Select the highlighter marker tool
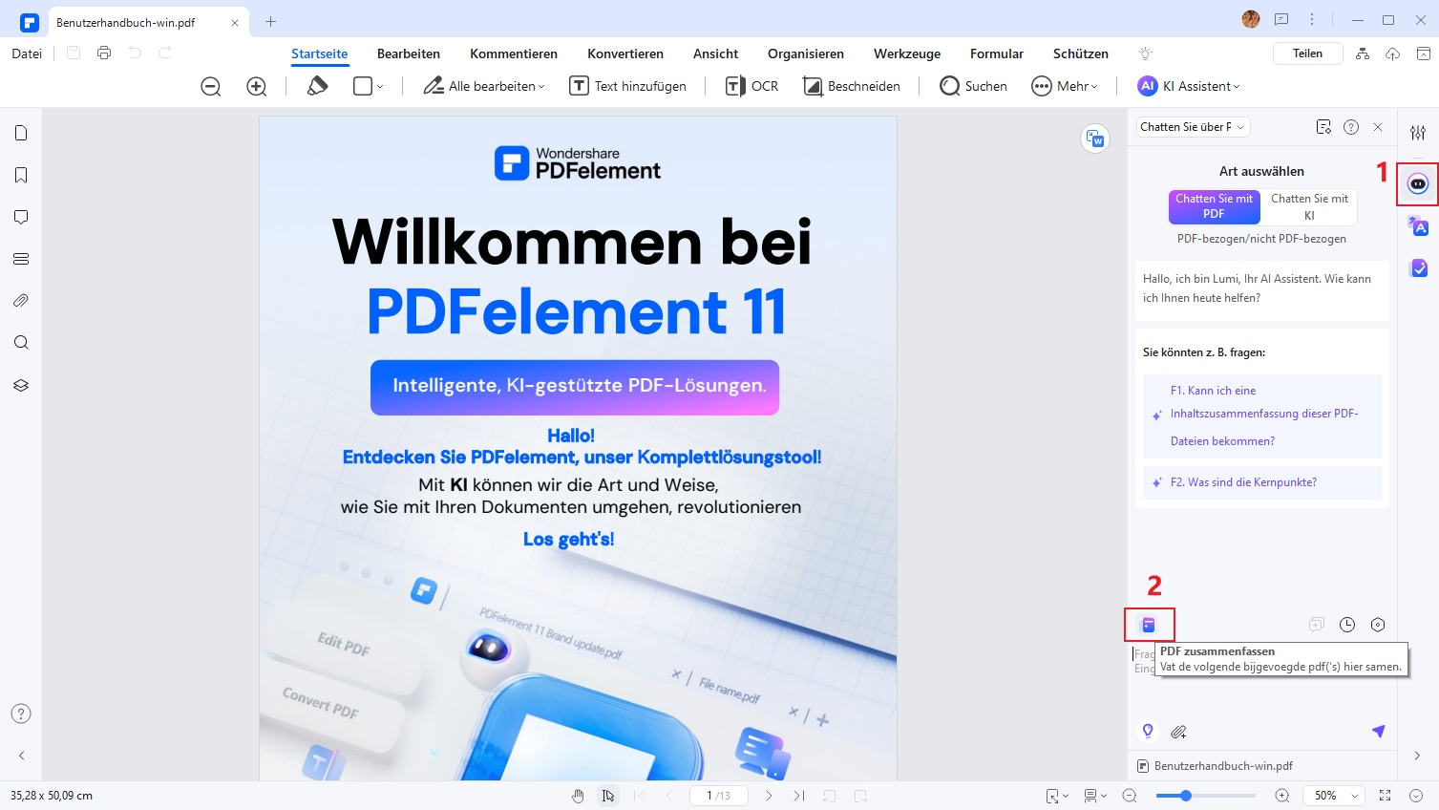Screen dimensions: 1439x810 (x=317, y=86)
